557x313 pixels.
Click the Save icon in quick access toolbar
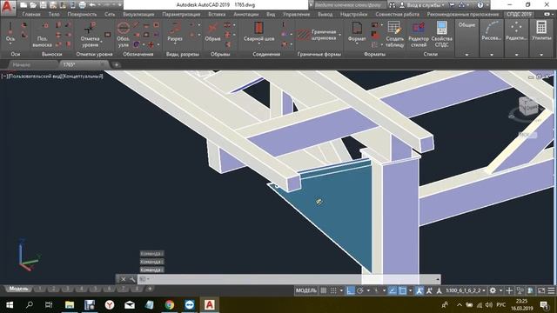[43, 5]
